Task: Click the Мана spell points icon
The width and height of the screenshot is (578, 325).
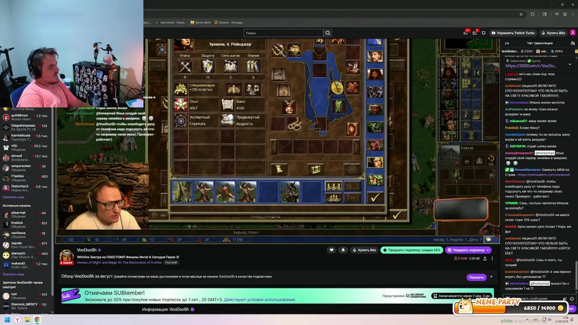Action: tap(227, 105)
